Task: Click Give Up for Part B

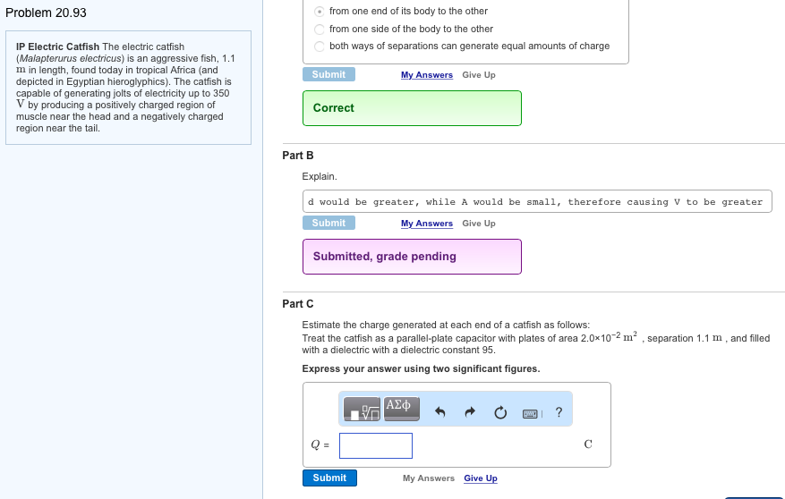Action: (x=479, y=224)
